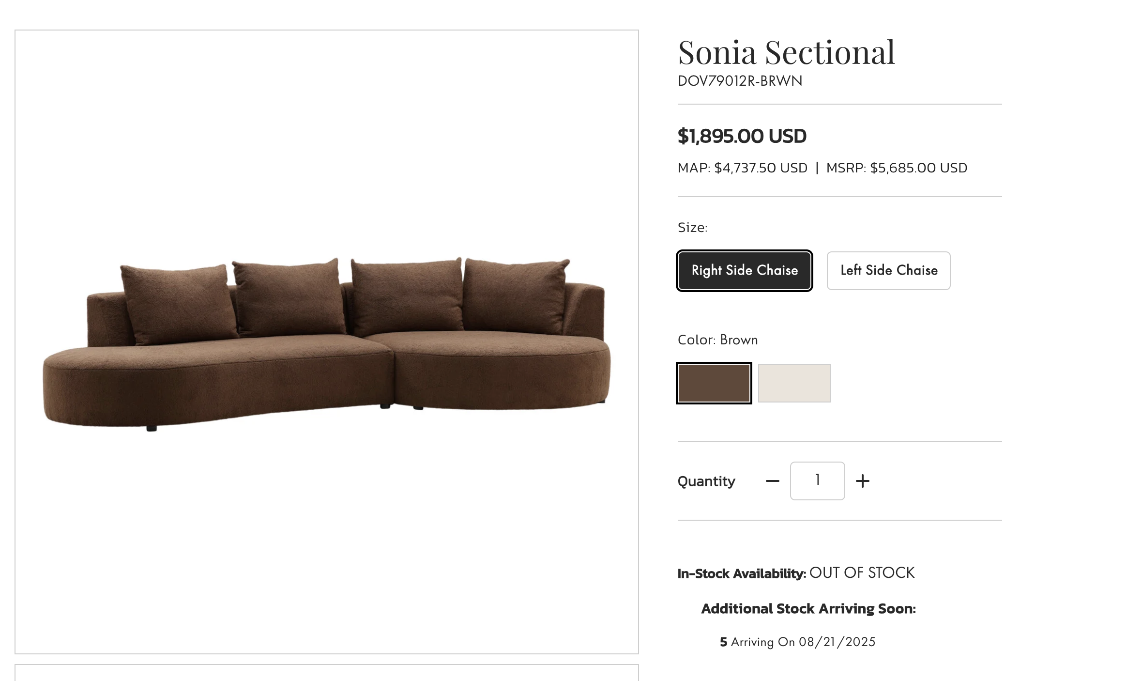Switch to the cream color swatch
Screen dimensions: 1127x681
pyautogui.click(x=794, y=383)
